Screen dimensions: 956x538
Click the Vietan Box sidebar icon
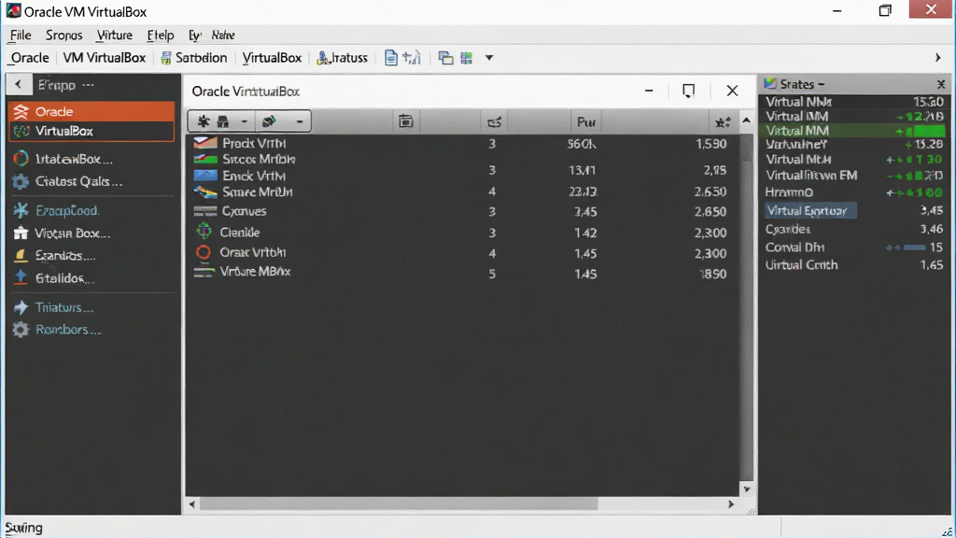(x=21, y=233)
